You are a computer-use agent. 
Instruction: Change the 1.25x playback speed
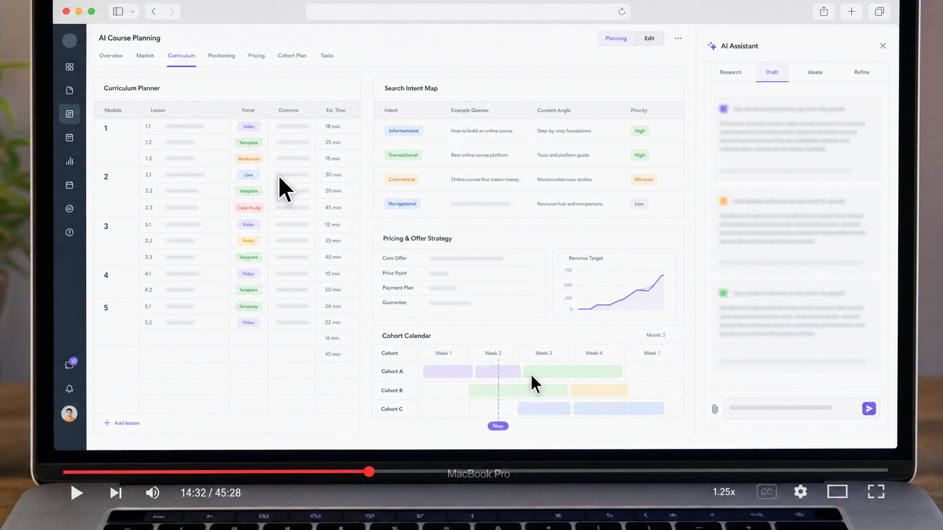tap(724, 492)
